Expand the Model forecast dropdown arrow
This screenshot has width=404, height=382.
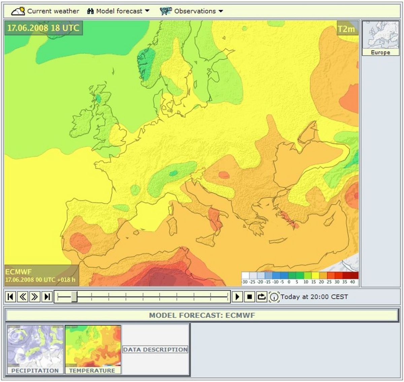pyautogui.click(x=147, y=11)
